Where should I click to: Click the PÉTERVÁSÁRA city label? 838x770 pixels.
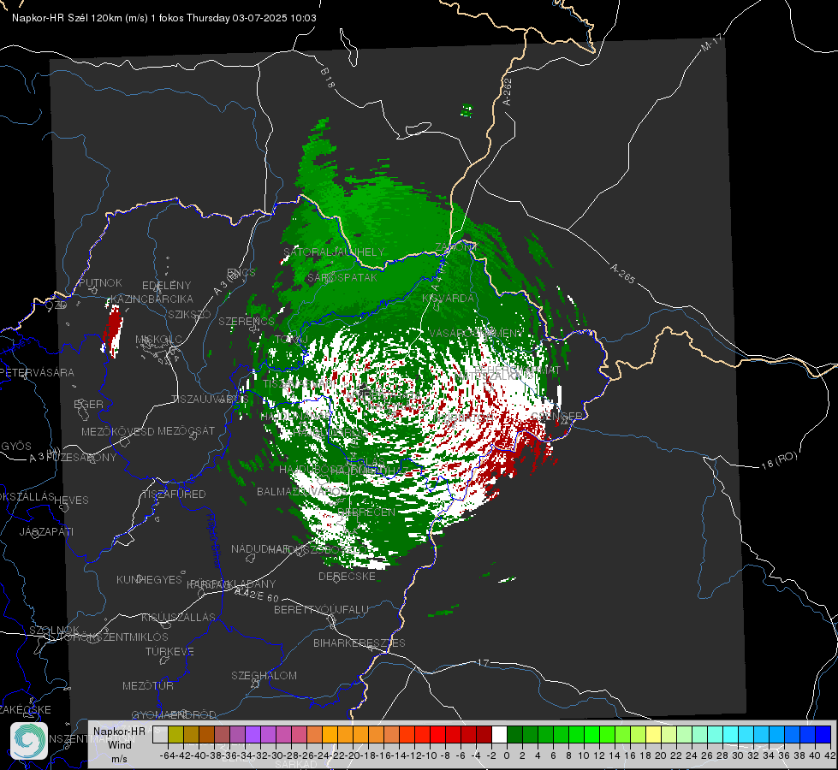pyautogui.click(x=36, y=372)
